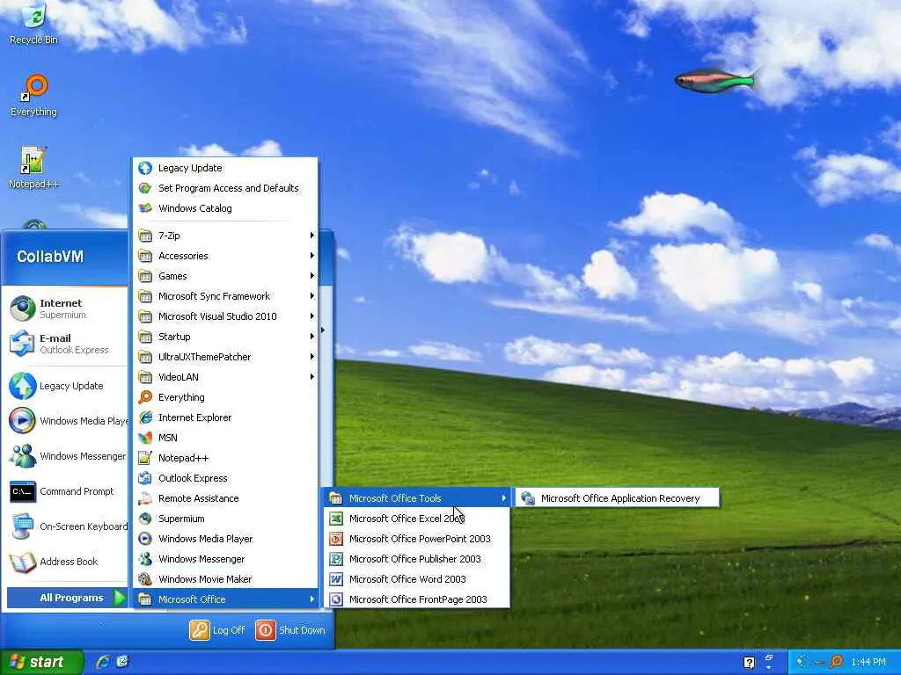Click the swimming fish on desktop

click(x=714, y=81)
